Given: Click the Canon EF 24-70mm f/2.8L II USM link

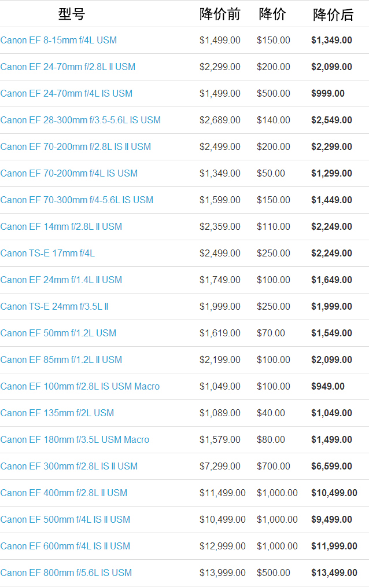Looking at the screenshot, I should tap(68, 67).
